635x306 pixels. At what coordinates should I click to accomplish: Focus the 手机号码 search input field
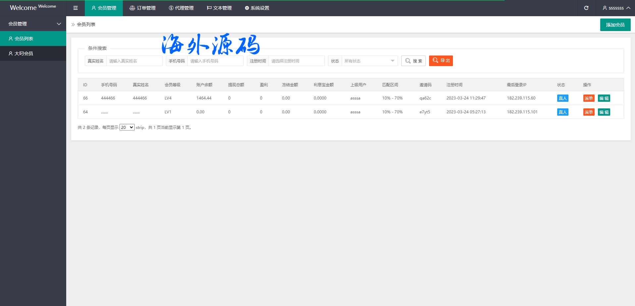coord(215,61)
